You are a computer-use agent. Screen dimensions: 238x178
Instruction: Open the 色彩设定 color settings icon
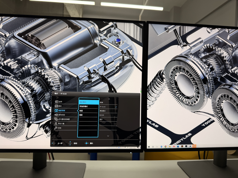tap(56, 110)
